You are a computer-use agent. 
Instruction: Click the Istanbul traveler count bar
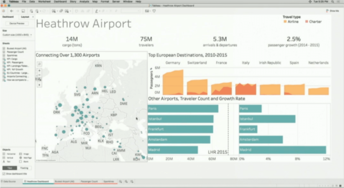(x=181, y=119)
